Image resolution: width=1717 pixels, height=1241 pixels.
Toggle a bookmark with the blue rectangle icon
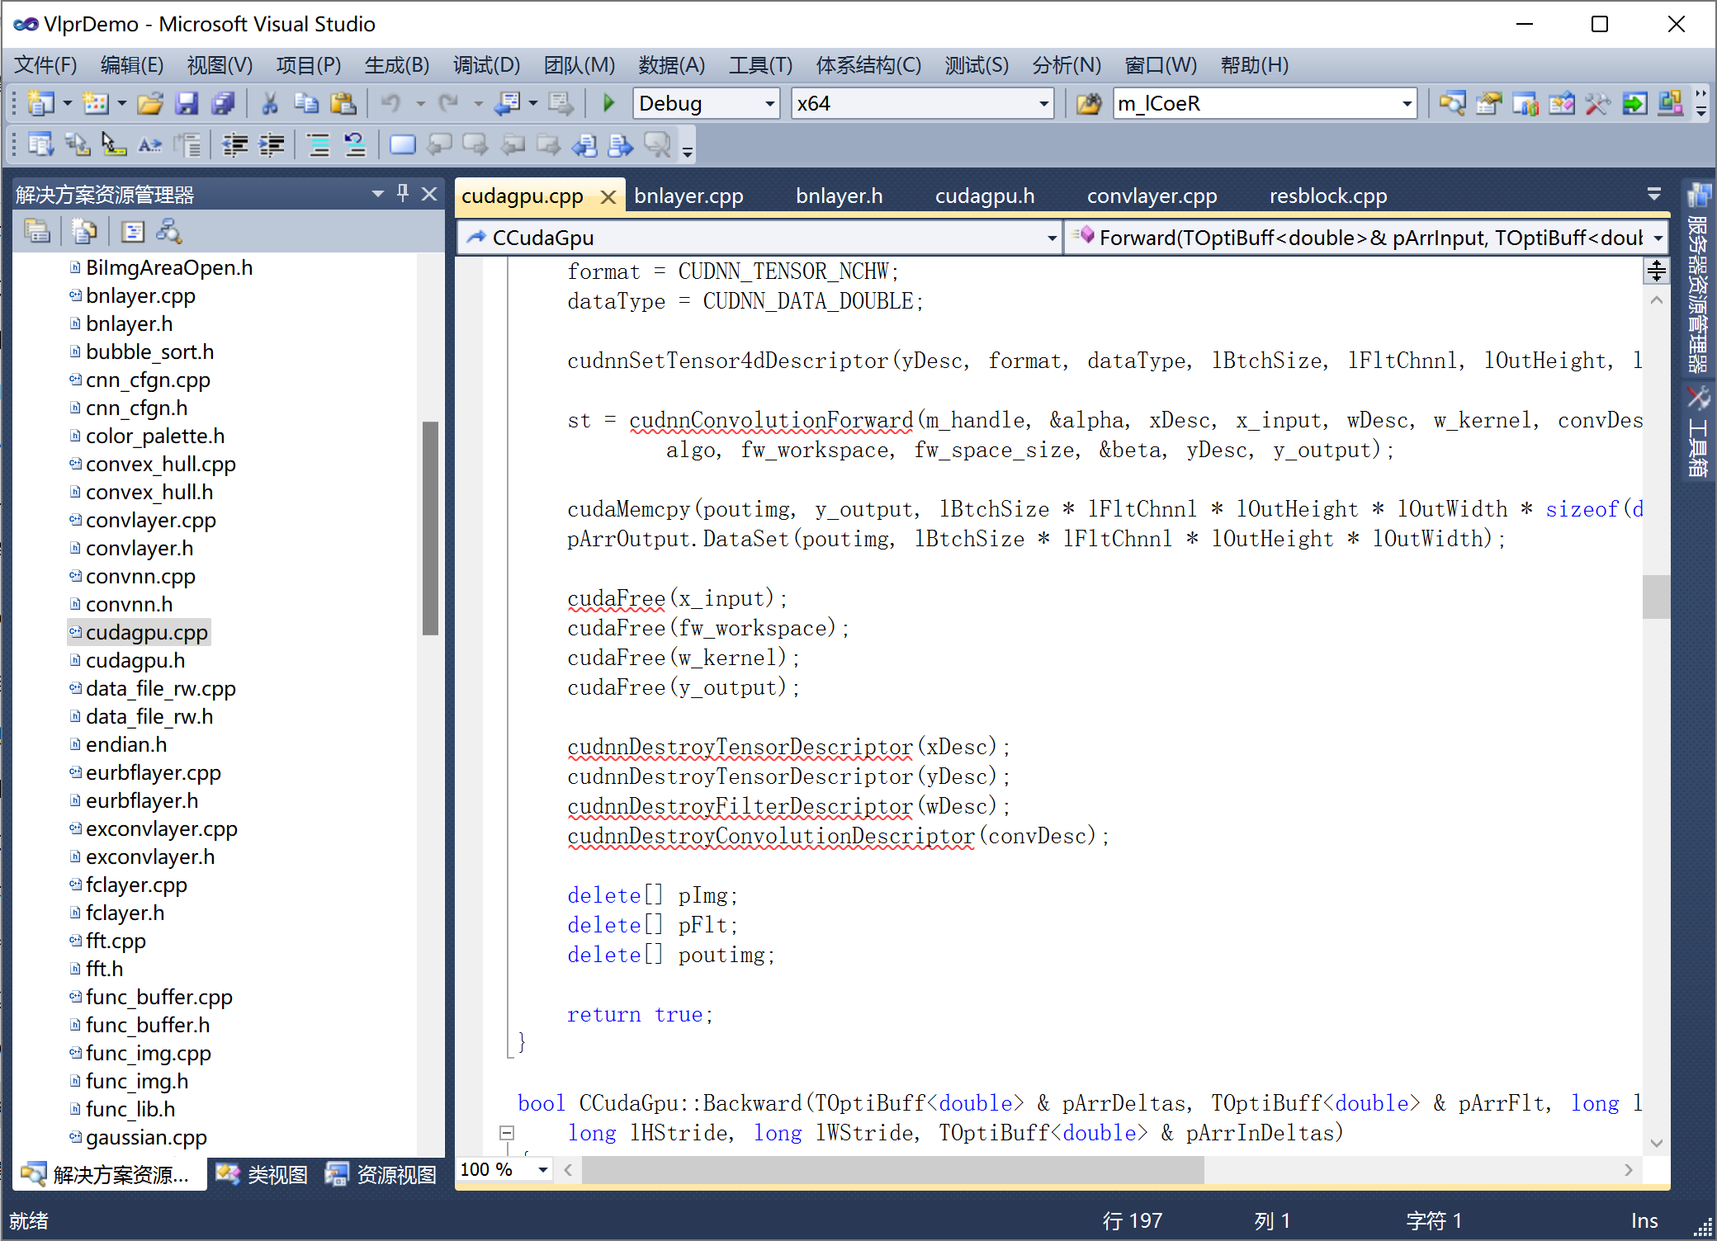tap(403, 145)
